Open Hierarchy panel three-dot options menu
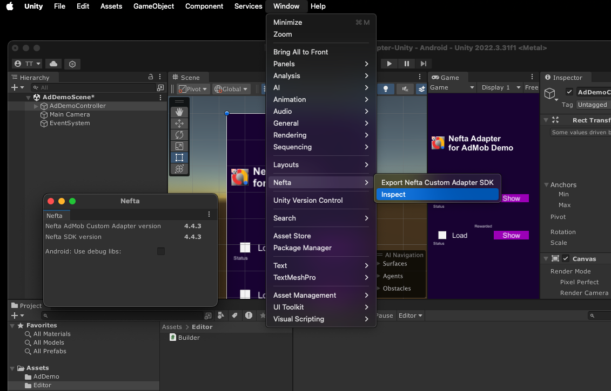 pyautogui.click(x=160, y=77)
